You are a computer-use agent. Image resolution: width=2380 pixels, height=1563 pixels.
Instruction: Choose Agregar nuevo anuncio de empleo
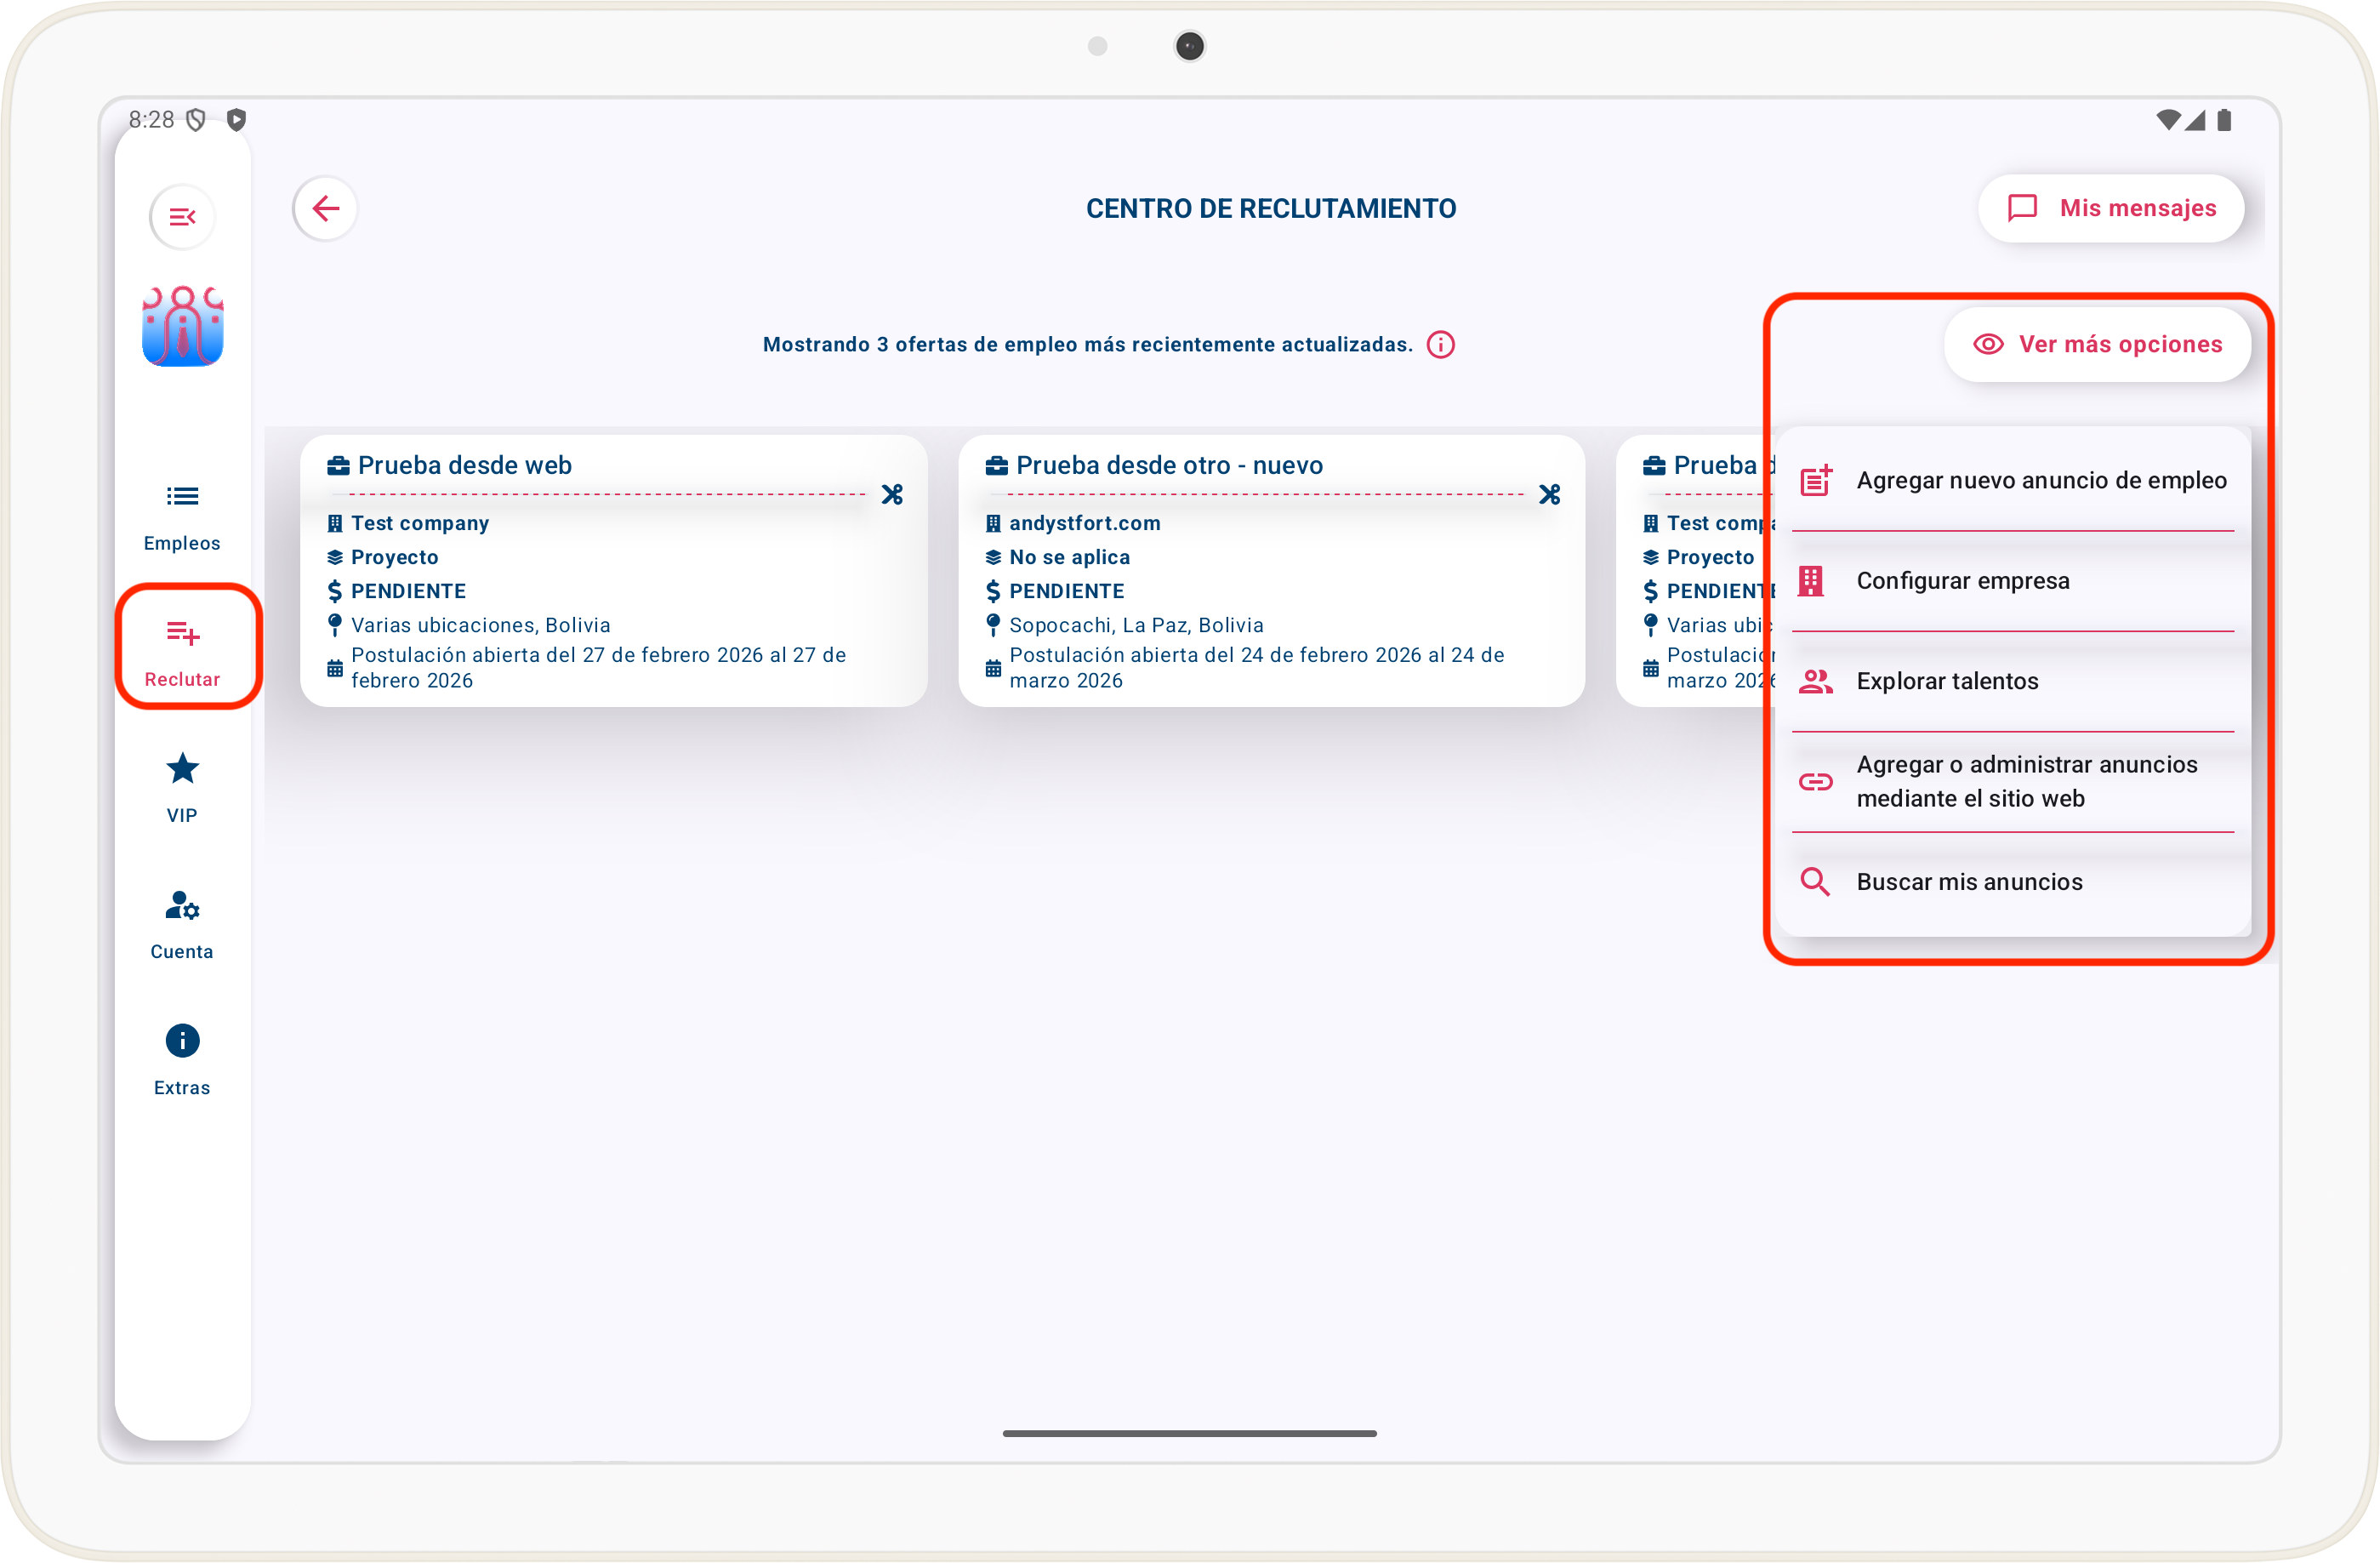pos(2012,481)
